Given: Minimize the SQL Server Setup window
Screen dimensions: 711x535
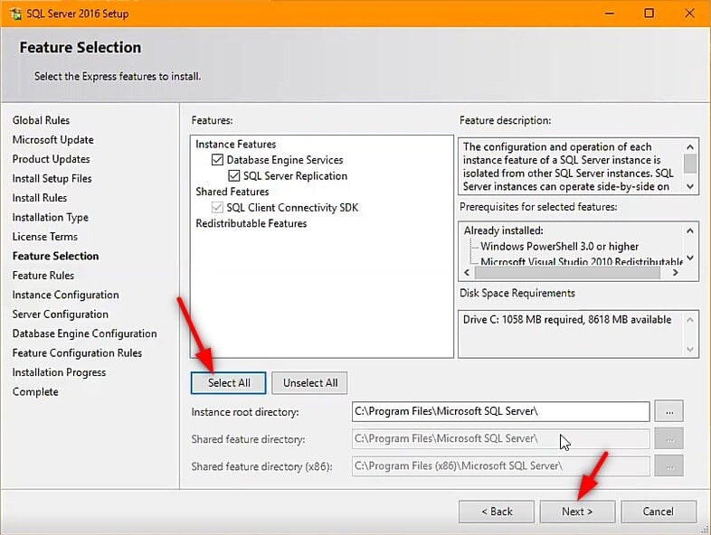Looking at the screenshot, I should (x=610, y=14).
